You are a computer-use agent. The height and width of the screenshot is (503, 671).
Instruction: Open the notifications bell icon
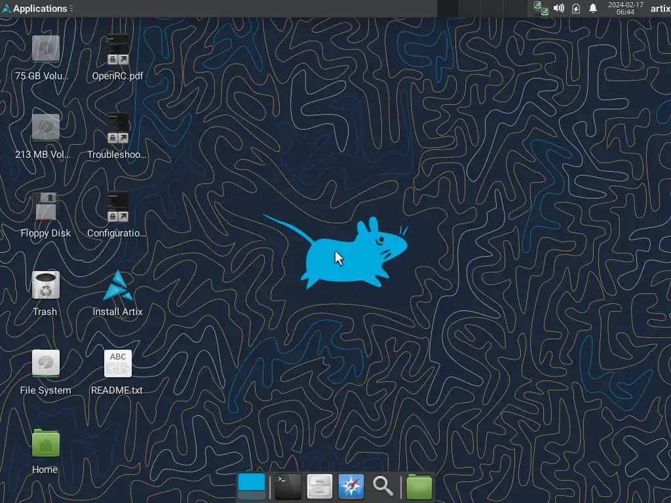click(592, 8)
